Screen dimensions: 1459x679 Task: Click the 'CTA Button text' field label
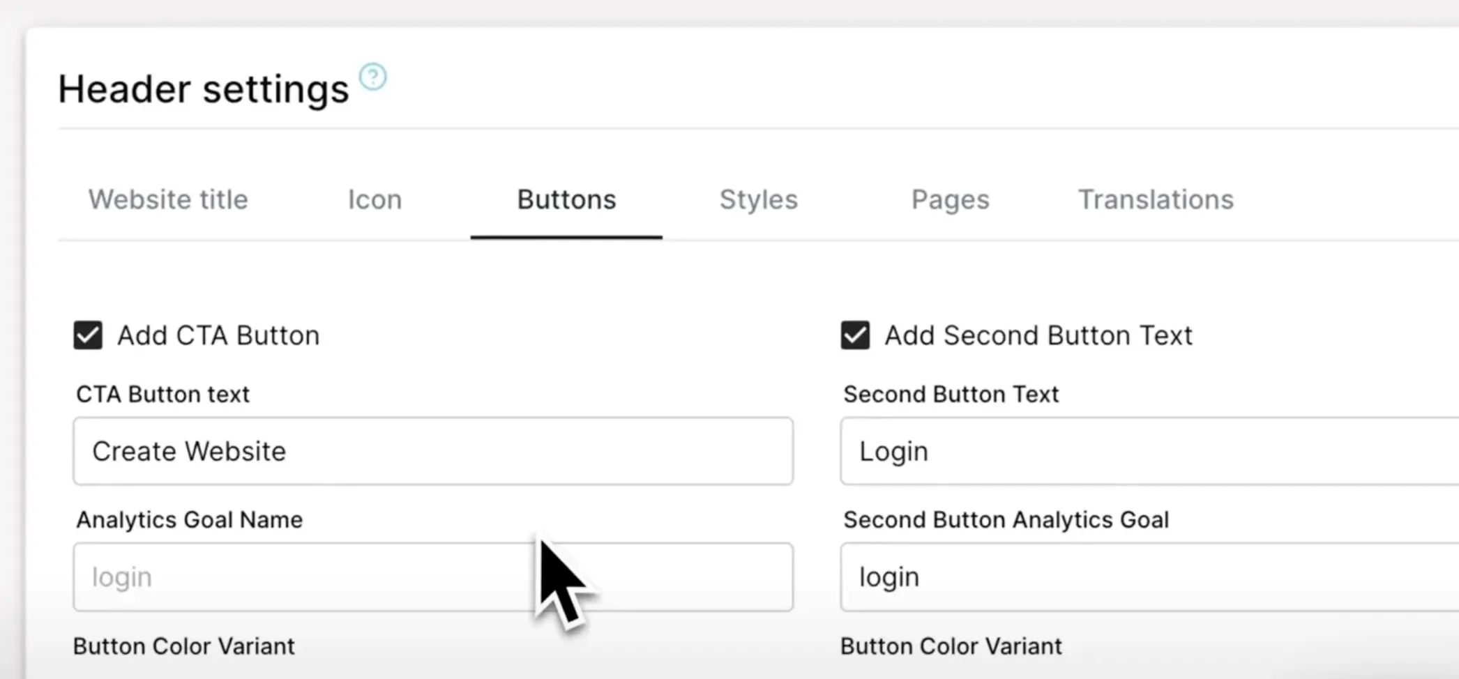(x=162, y=395)
